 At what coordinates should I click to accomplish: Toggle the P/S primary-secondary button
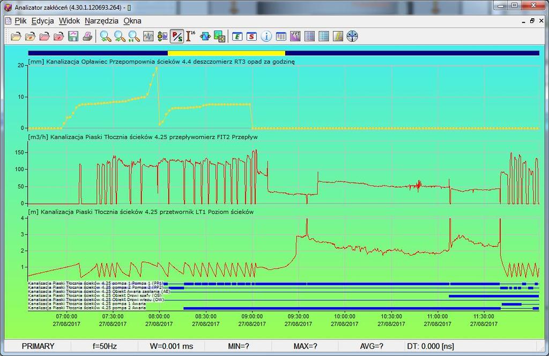pyautogui.click(x=177, y=36)
